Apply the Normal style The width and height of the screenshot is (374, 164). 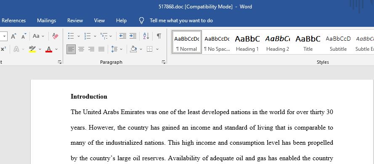[187, 42]
